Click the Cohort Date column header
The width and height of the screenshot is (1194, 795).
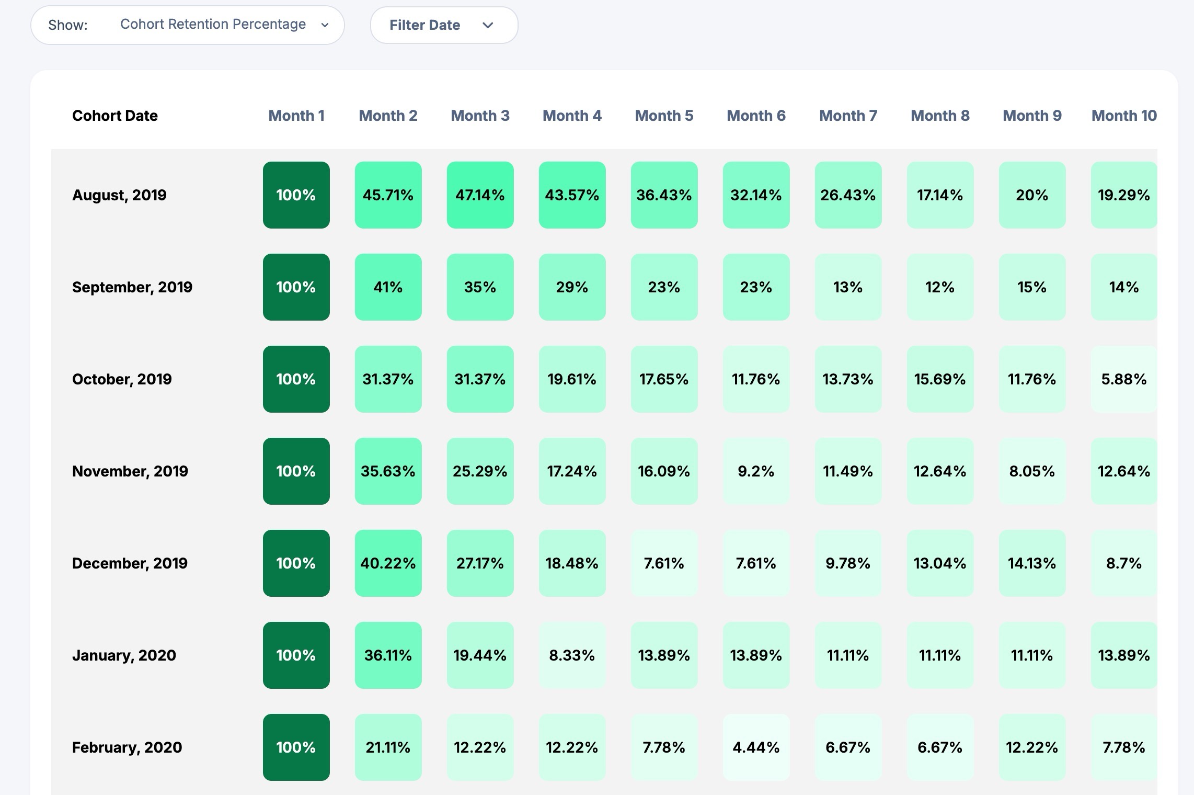tap(114, 116)
